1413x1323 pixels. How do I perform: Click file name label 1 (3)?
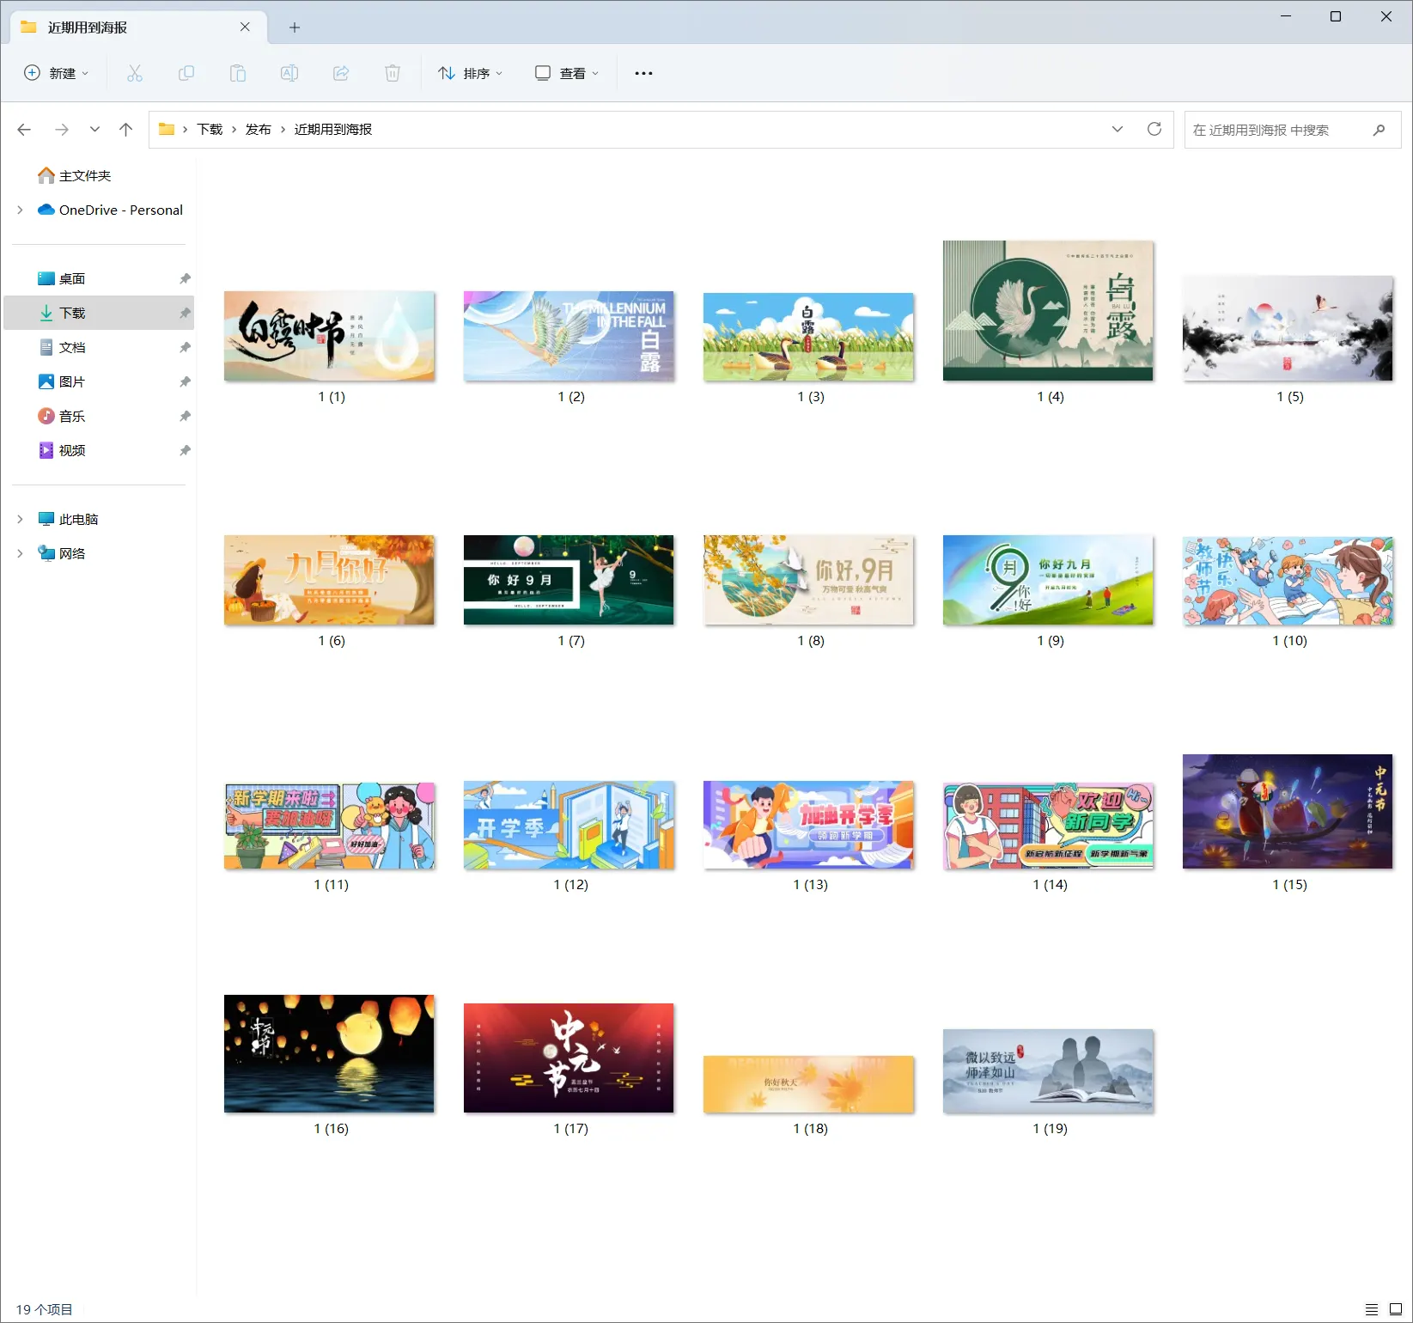[x=811, y=397]
